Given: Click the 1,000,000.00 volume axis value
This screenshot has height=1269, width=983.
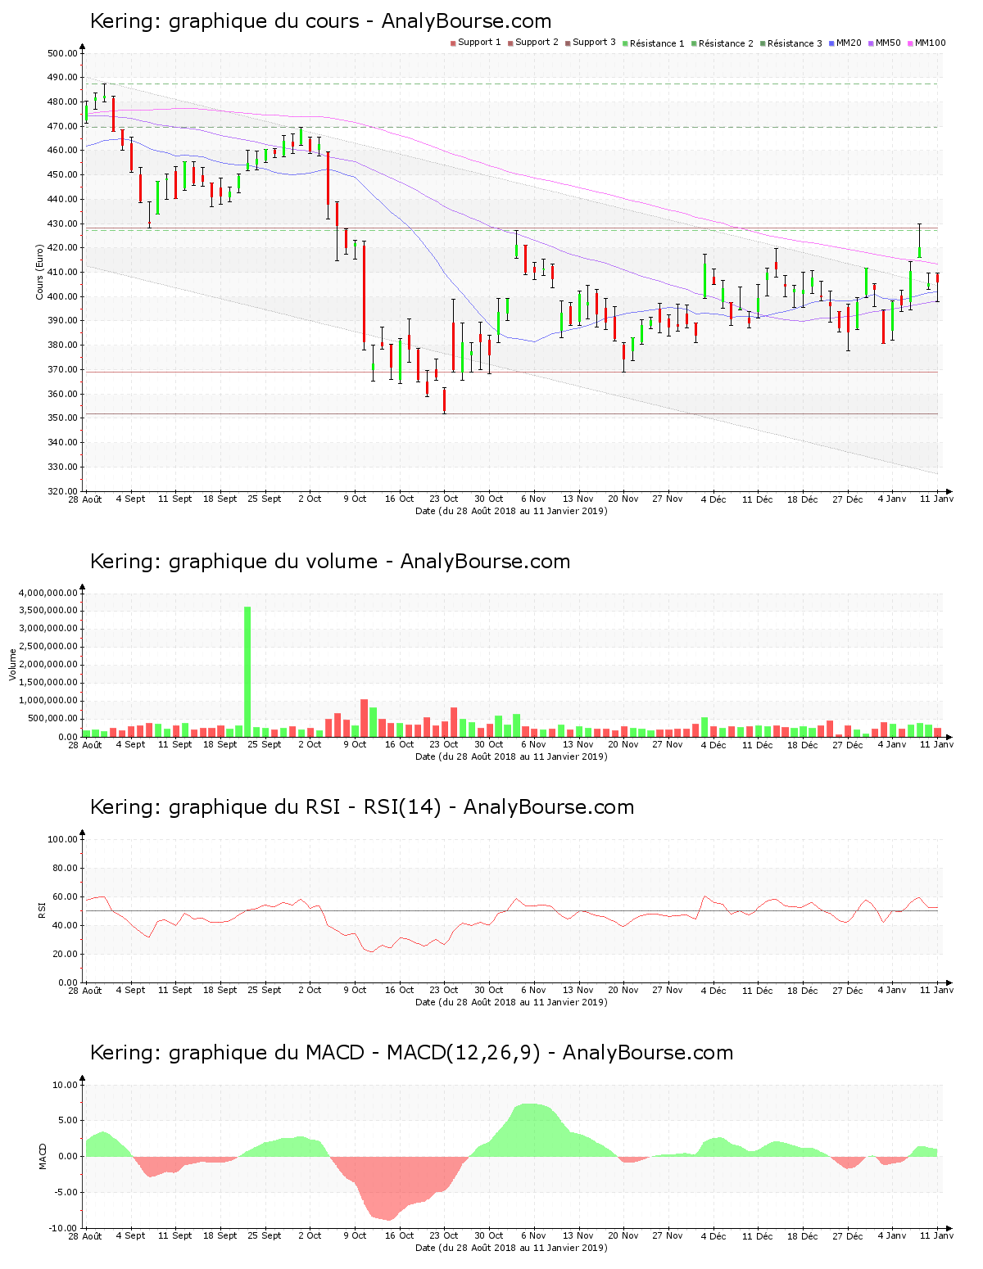Looking at the screenshot, I should pos(48,701).
